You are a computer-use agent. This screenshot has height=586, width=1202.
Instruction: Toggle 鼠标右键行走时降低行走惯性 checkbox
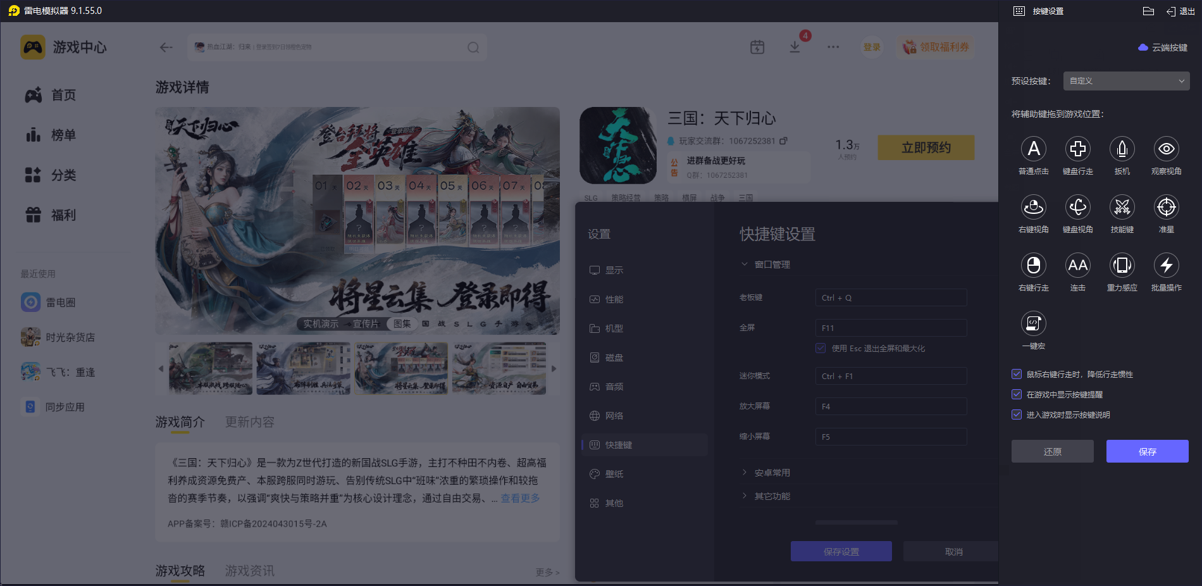click(1017, 375)
